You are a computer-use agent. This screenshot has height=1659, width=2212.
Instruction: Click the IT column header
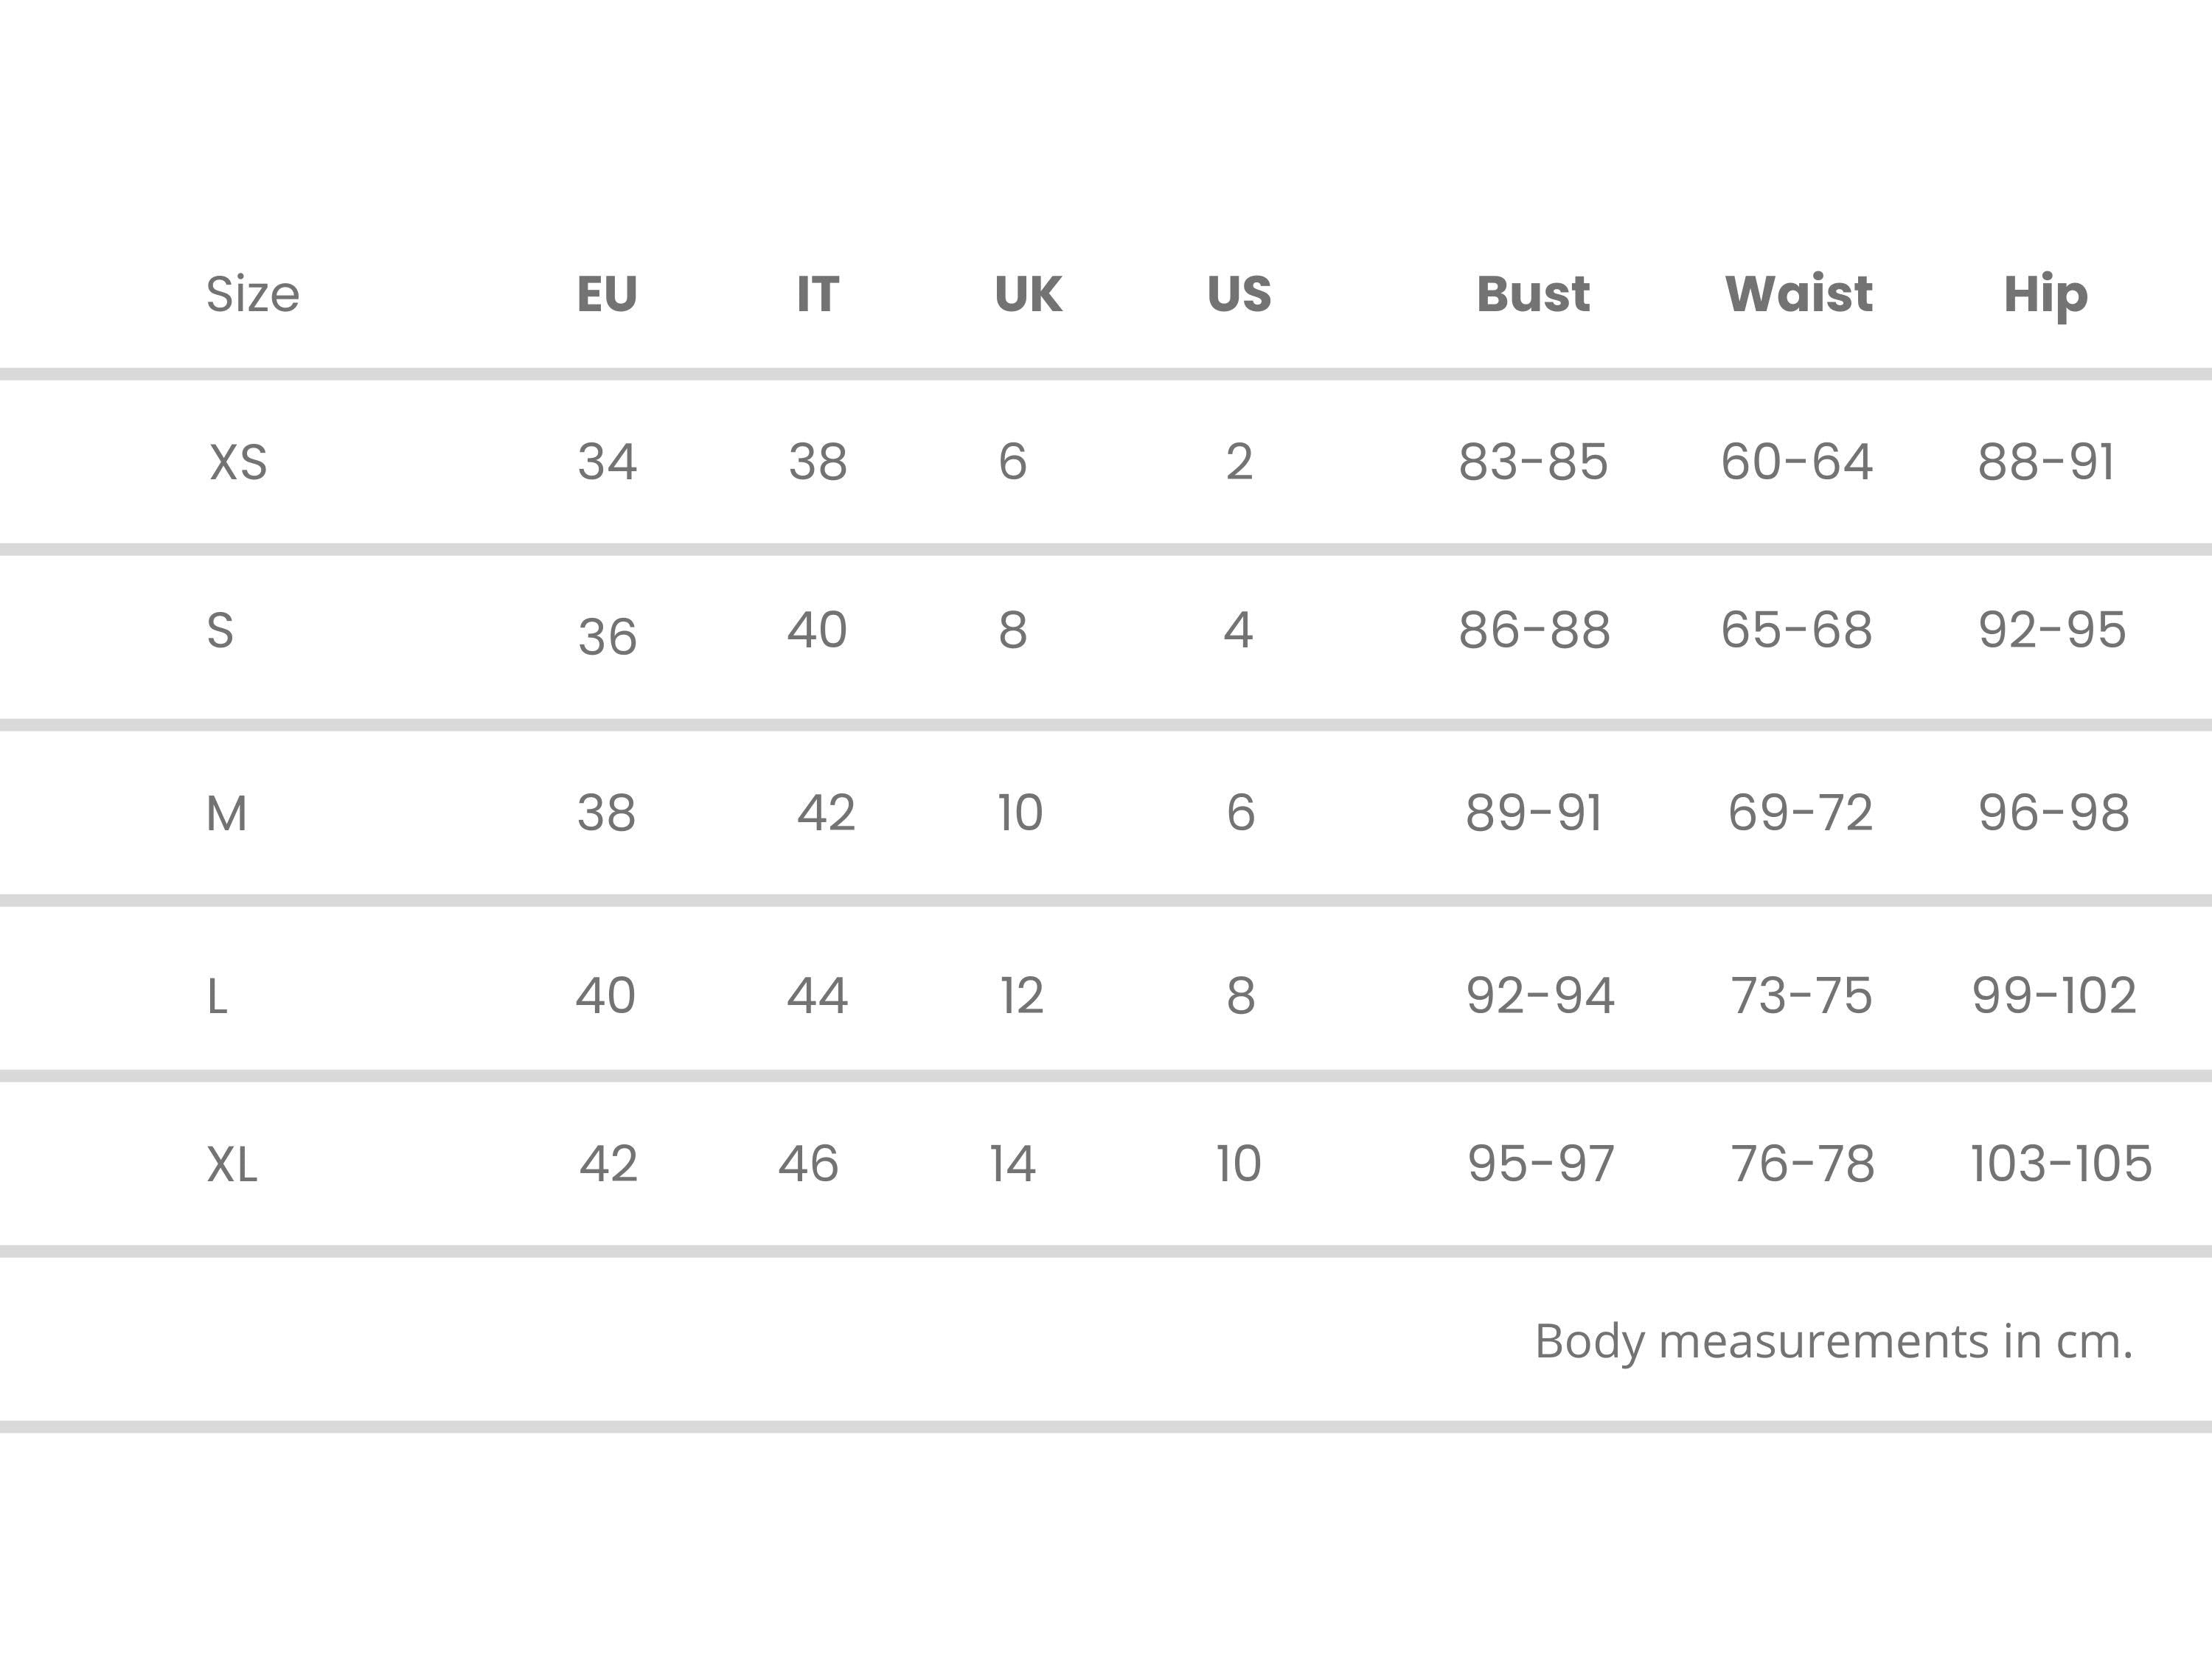pyautogui.click(x=817, y=294)
